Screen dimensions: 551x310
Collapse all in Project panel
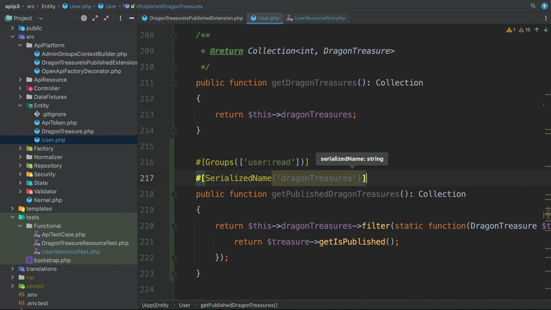click(106, 18)
